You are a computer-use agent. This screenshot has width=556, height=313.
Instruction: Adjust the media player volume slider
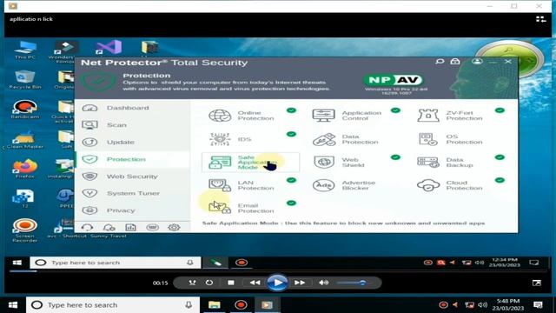352,283
